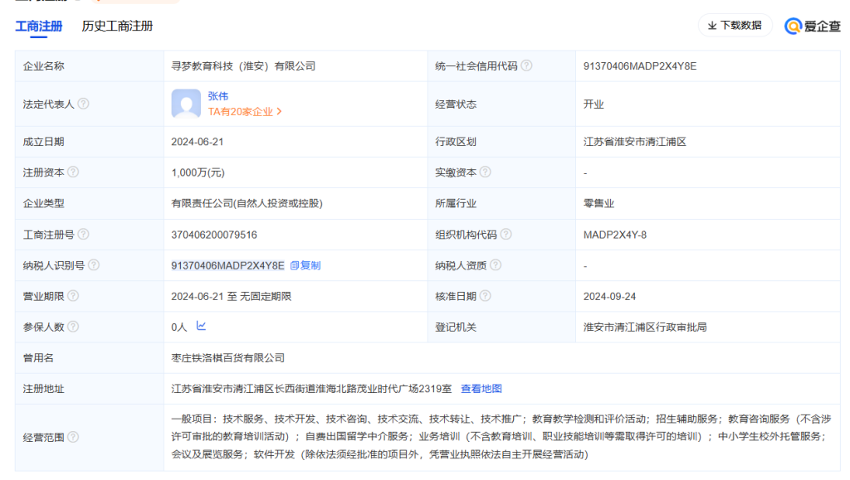Screen dimensions: 850x480
Task: Switch to 工商注册 tab
Action: (x=39, y=26)
